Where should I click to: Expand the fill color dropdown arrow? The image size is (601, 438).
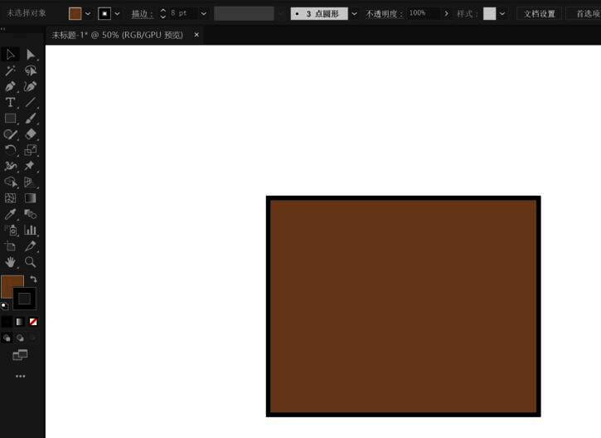coord(88,14)
